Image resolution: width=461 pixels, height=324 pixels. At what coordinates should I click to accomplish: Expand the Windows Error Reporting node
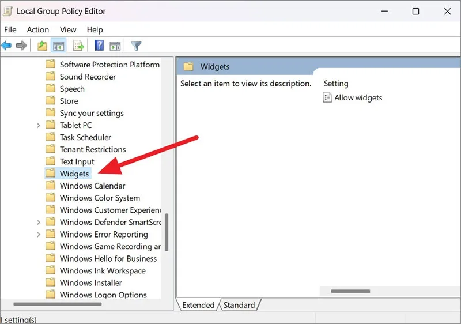tap(38, 235)
